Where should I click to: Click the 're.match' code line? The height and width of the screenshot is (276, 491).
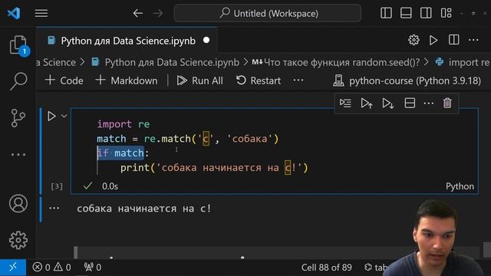[x=187, y=139]
